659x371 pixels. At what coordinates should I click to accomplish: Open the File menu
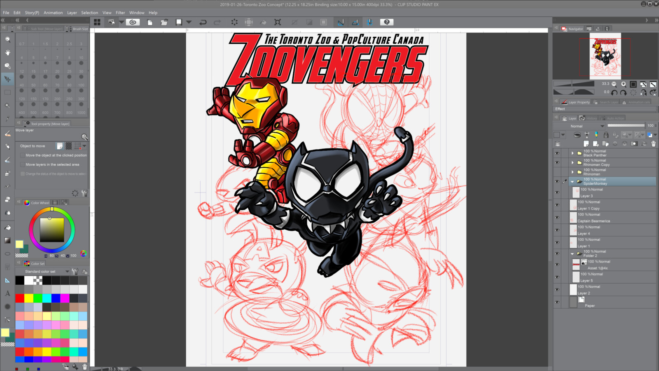(6, 13)
